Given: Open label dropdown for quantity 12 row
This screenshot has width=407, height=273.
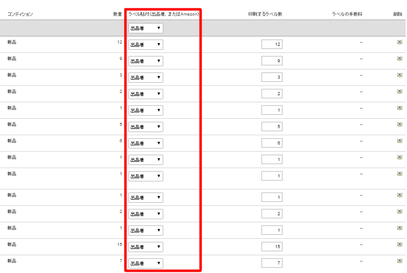Looking at the screenshot, I should tap(146, 44).
